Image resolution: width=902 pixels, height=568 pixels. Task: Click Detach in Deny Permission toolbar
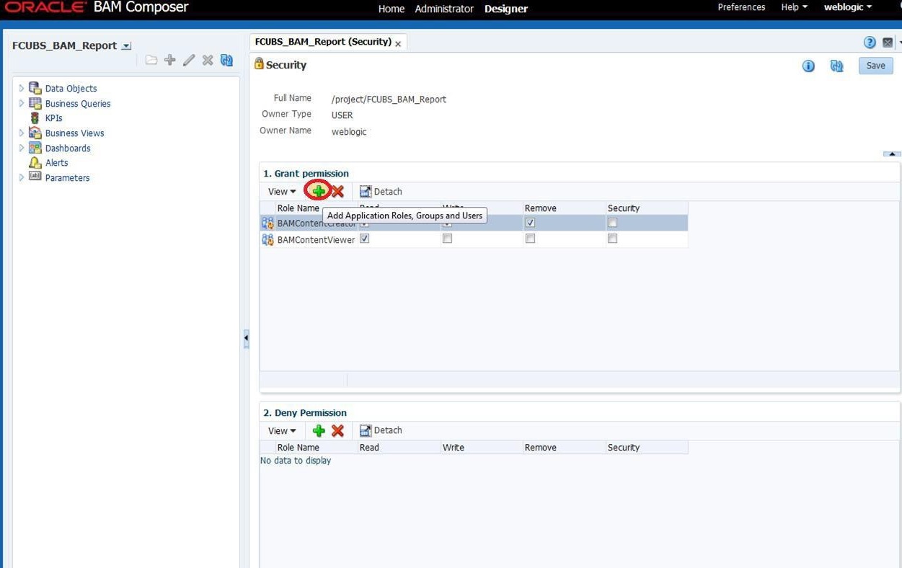(x=381, y=430)
